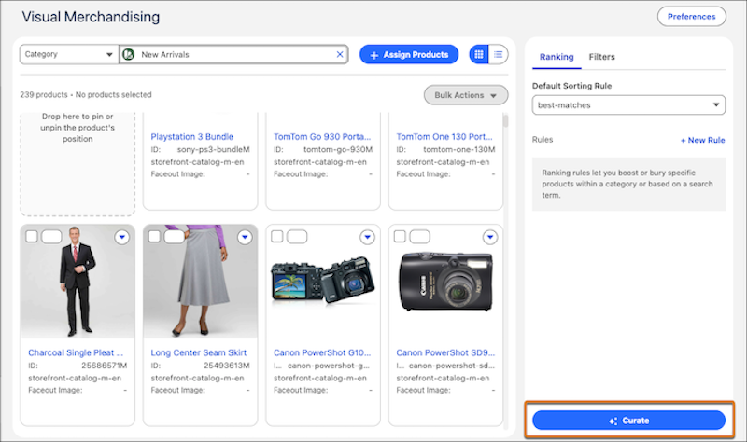The image size is (747, 442).
Task: Click the 239 products count text
Action: click(x=44, y=95)
